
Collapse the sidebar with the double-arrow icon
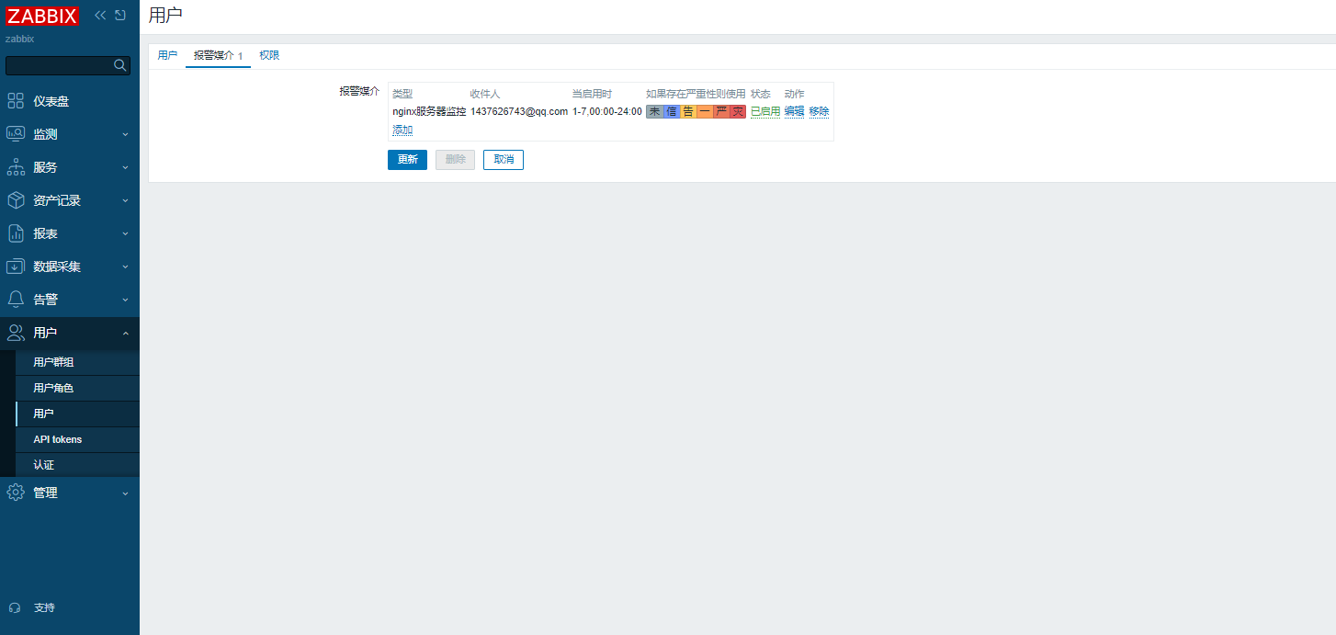pos(100,16)
